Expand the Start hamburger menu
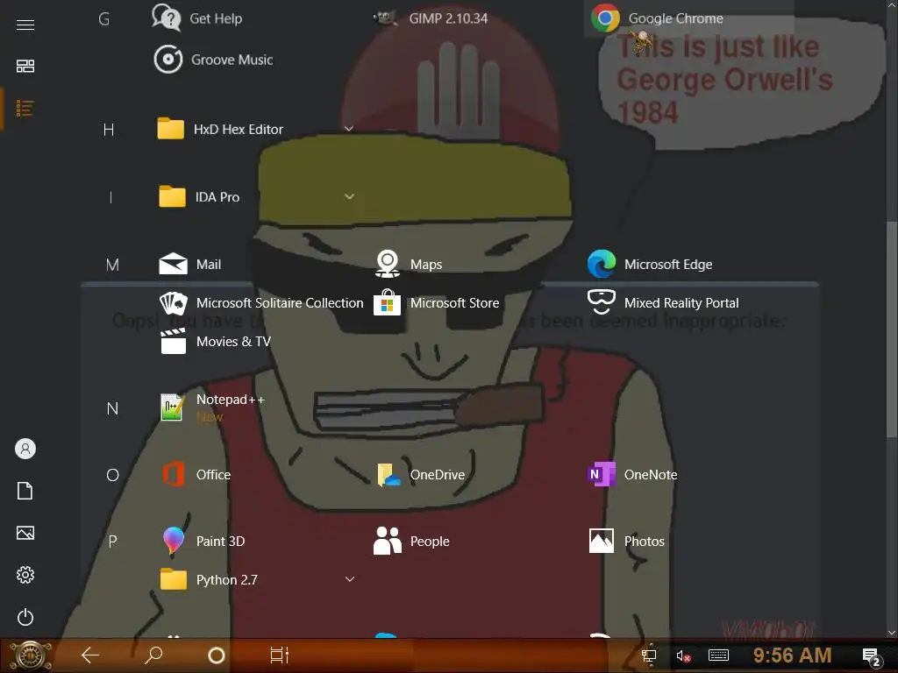Screen dimensions: 898x673 point(25,25)
